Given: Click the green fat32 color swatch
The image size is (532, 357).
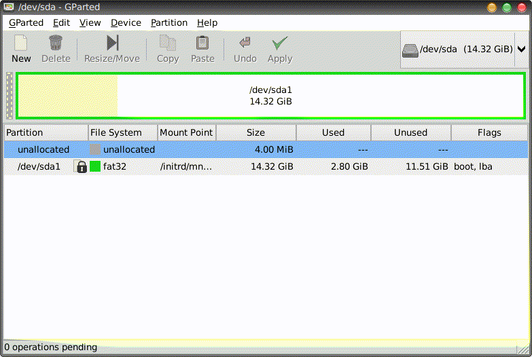Looking at the screenshot, I should [95, 166].
